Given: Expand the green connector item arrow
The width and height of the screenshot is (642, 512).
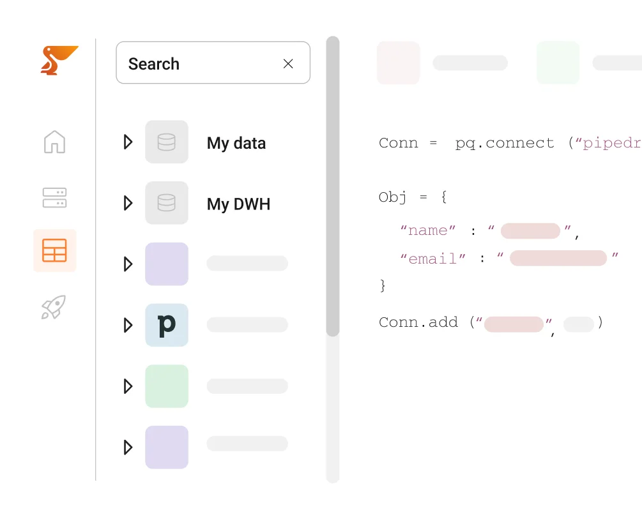Looking at the screenshot, I should tap(128, 386).
